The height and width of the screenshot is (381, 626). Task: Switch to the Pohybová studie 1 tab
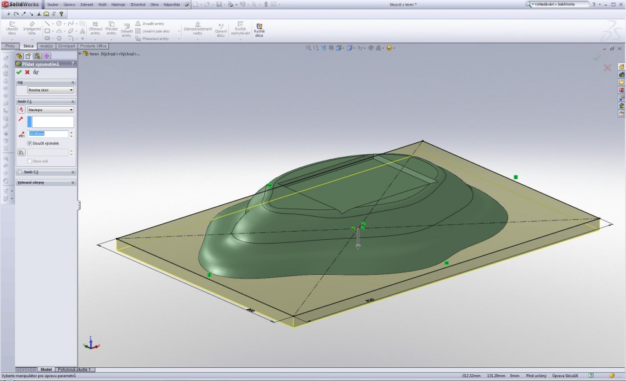coord(74,369)
